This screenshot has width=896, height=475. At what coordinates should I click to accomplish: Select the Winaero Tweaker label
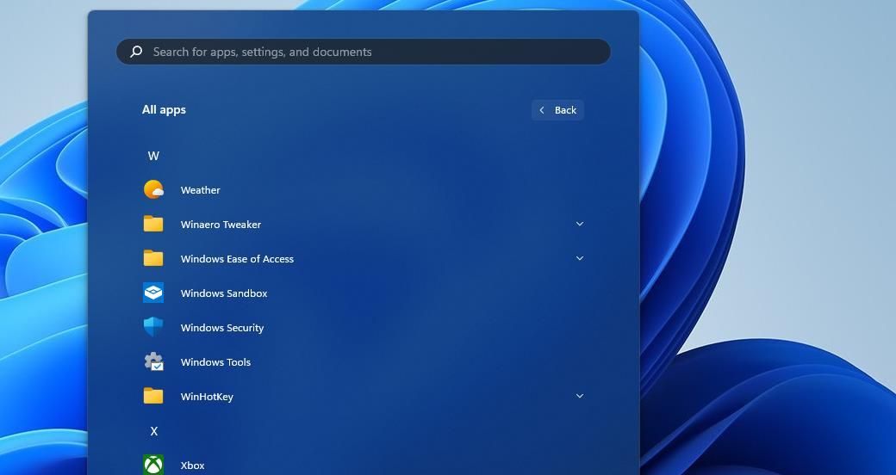tap(221, 225)
